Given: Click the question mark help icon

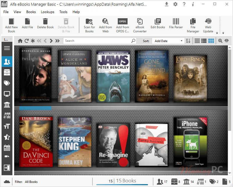Looking at the screenshot, I should [184, 4].
